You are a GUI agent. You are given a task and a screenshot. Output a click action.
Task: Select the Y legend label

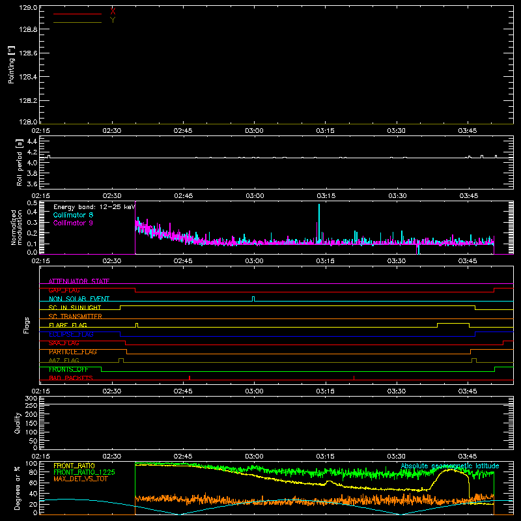tap(113, 20)
